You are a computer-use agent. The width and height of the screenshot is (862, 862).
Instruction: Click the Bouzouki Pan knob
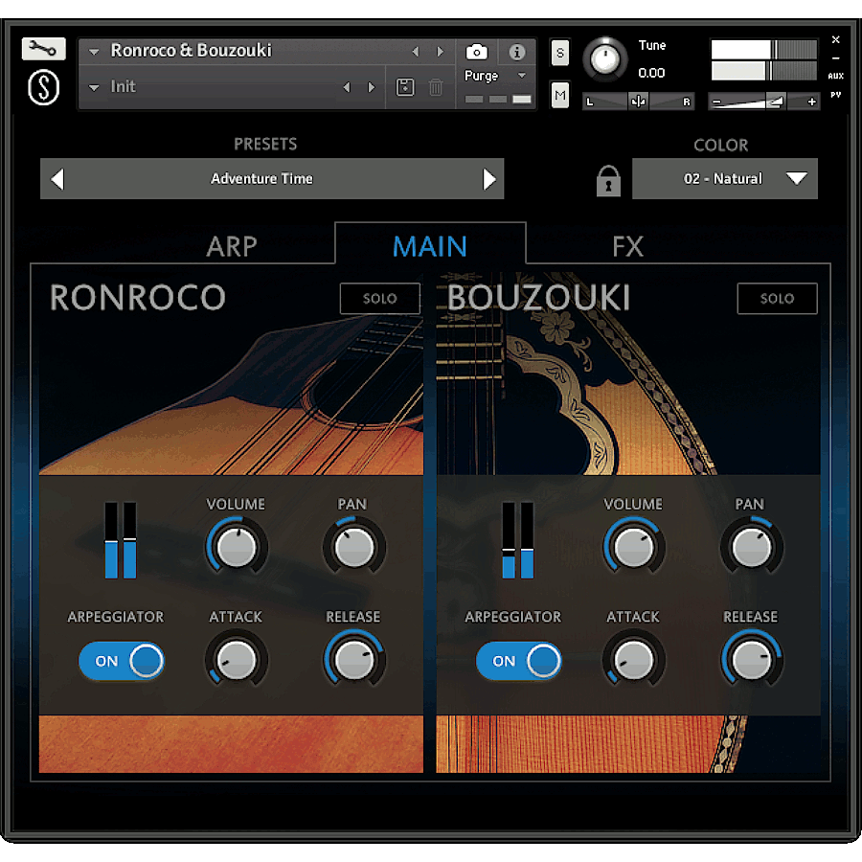[752, 547]
